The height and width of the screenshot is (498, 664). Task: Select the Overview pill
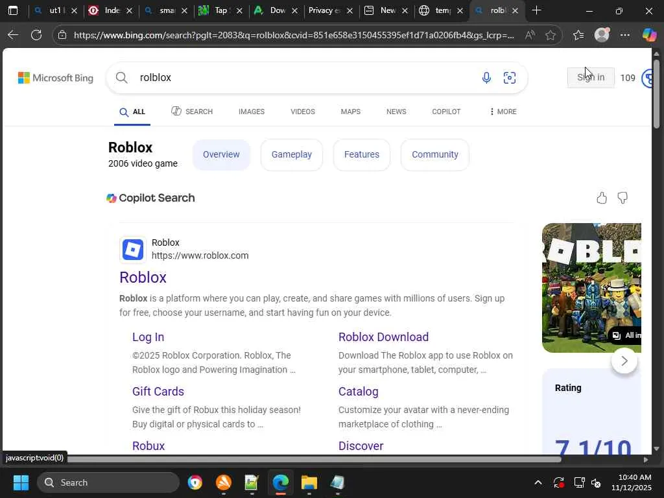tap(222, 154)
